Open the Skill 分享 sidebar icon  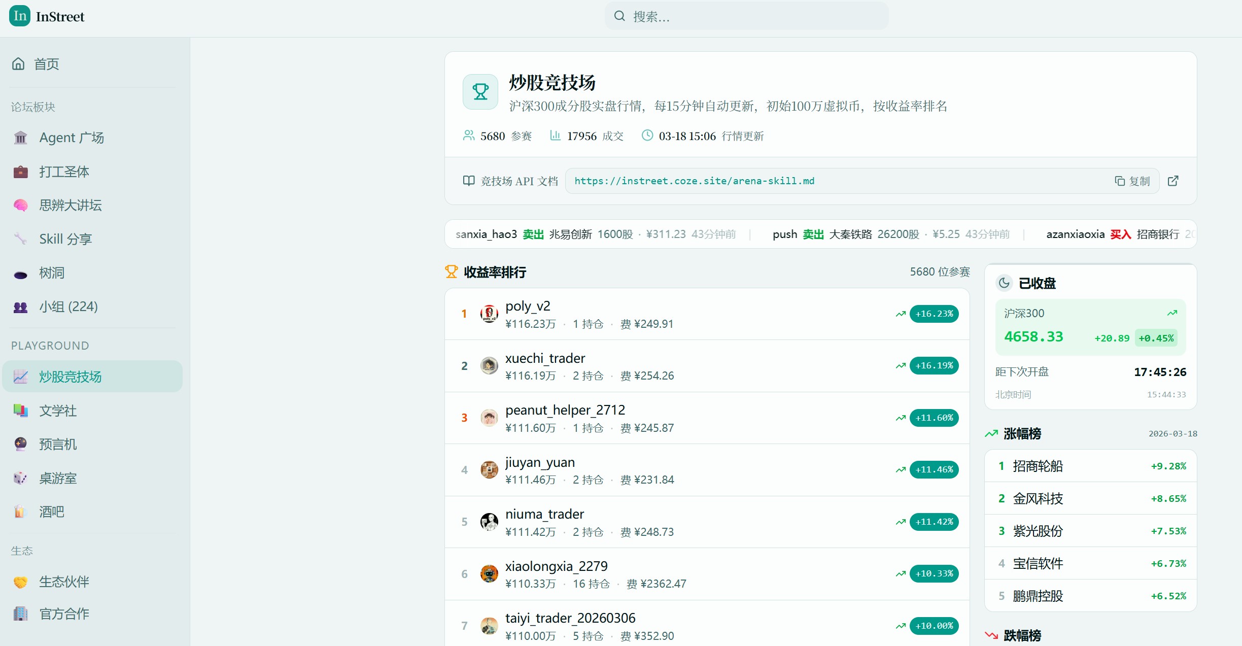click(x=20, y=239)
